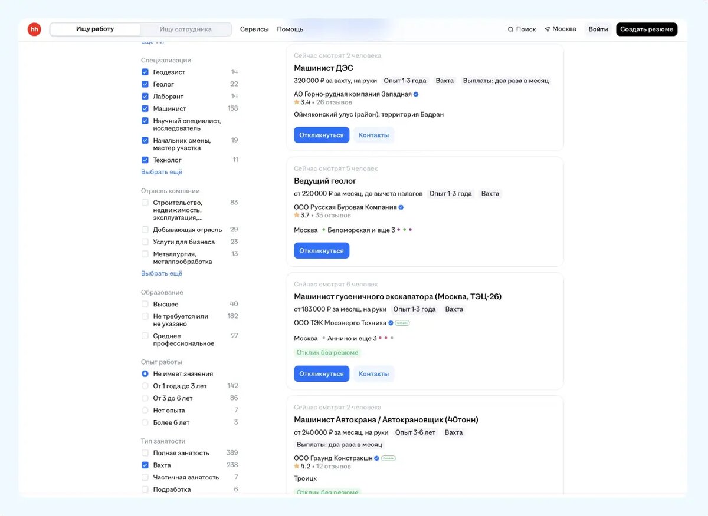Open Контакты for Машинист ДЭС
This screenshot has width=708, height=516.
tap(374, 135)
